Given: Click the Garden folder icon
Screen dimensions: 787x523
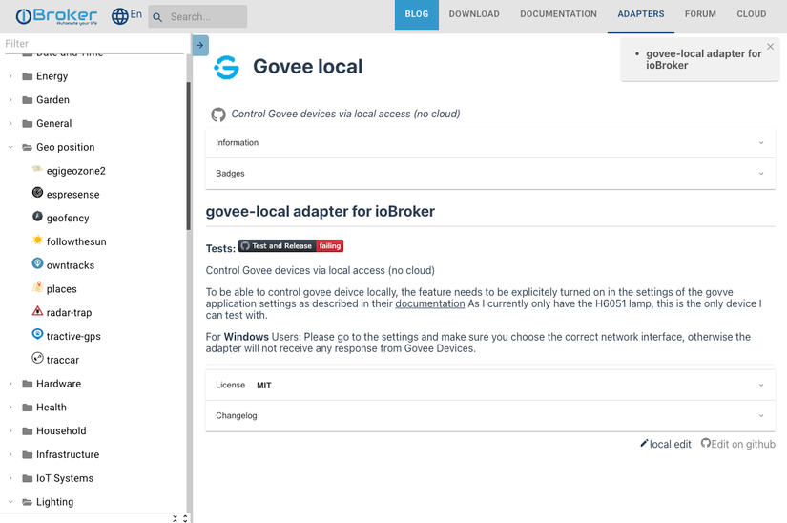Looking at the screenshot, I should pyautogui.click(x=27, y=100).
